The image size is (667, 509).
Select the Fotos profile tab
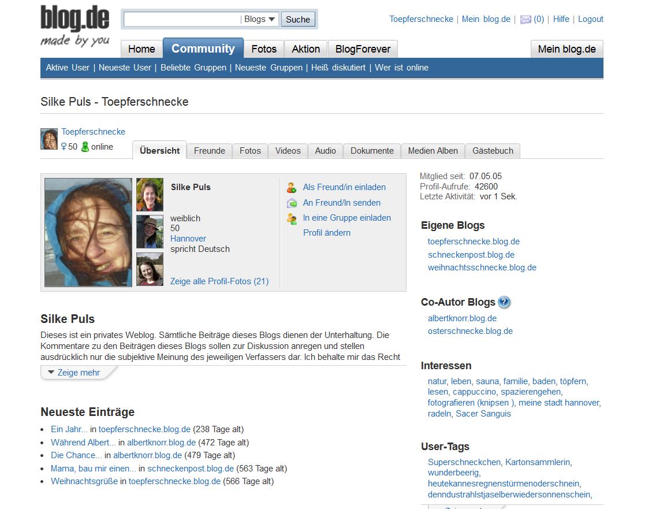coord(250,151)
